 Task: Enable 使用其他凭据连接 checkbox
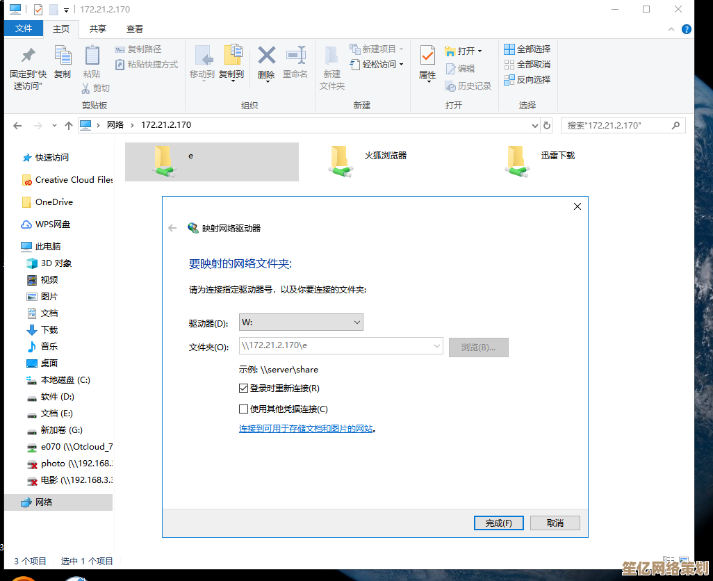click(244, 409)
